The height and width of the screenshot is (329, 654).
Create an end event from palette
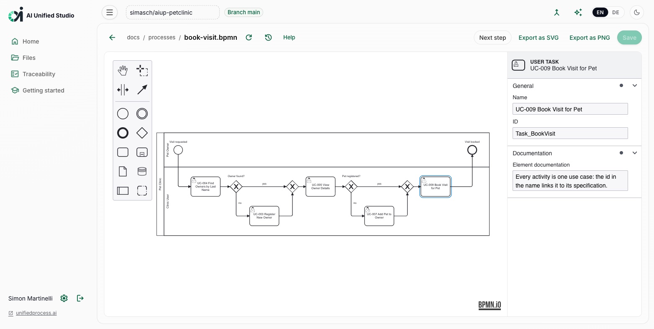[x=123, y=133]
